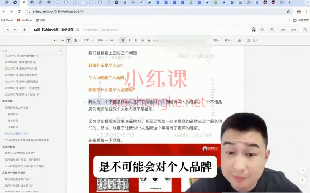The height and width of the screenshot is (193, 310).
Task: Start presentation mode with the play icon
Action: (x=272, y=30)
